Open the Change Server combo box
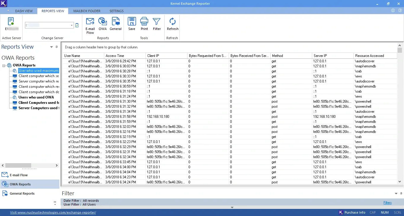This screenshot has width=404, height=216. pos(49,25)
